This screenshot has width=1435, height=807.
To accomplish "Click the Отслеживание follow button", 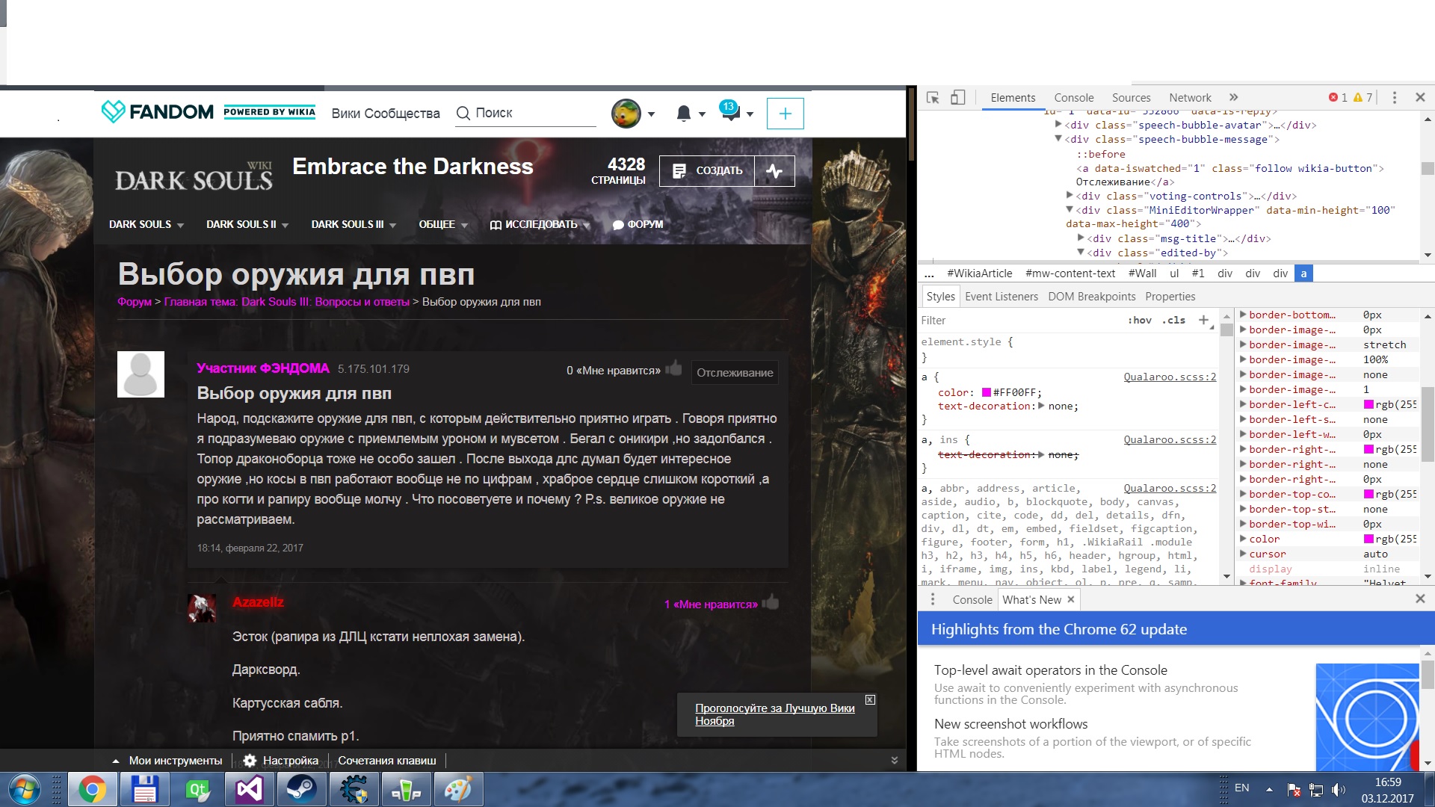I will click(735, 372).
